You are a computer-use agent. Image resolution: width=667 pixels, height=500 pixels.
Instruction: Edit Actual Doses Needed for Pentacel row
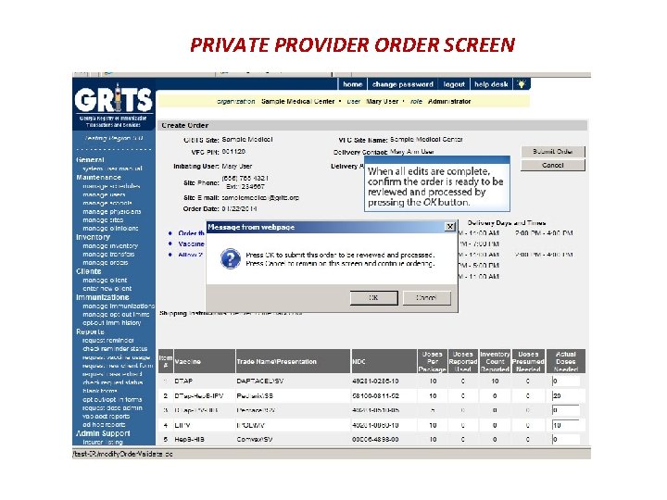tap(566, 410)
